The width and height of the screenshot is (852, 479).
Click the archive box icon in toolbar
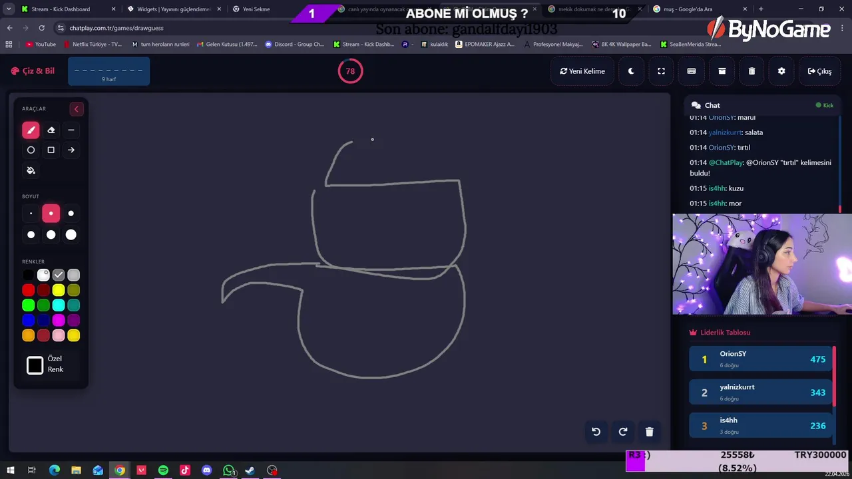coord(722,71)
